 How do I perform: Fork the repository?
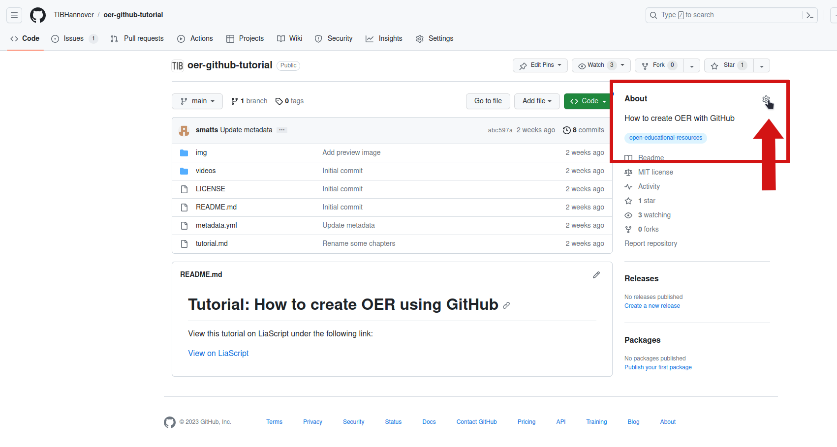point(659,65)
